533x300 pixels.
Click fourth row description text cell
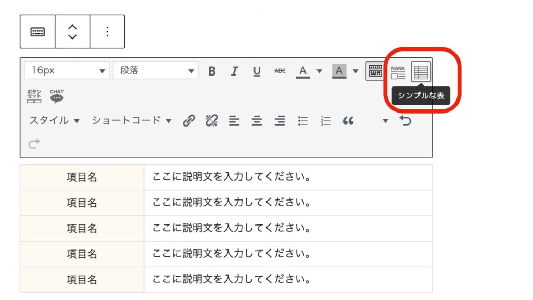[x=288, y=254]
